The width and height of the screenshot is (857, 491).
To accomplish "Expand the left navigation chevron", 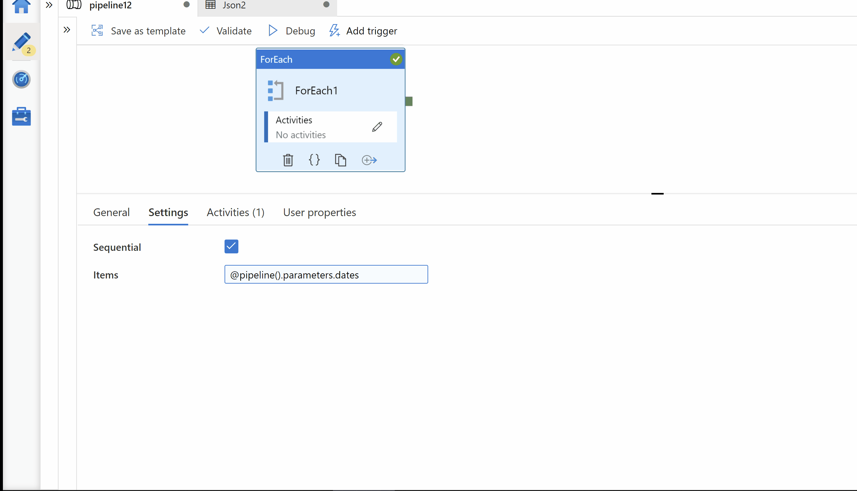I will pyautogui.click(x=49, y=5).
